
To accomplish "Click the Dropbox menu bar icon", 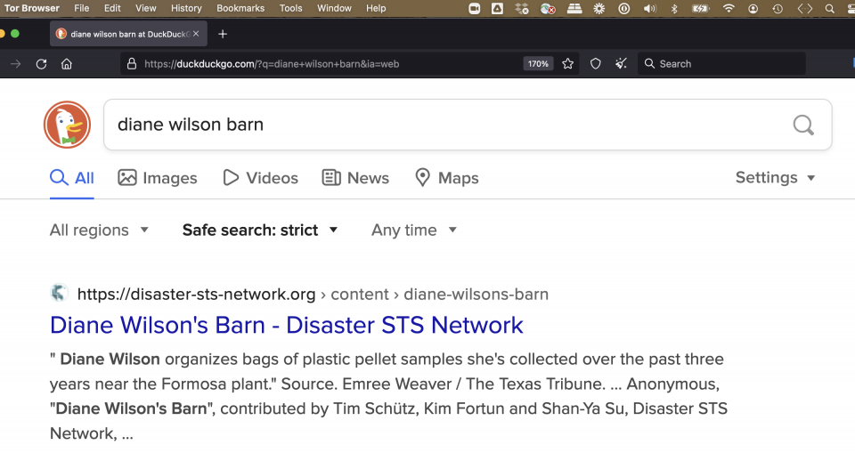I will (x=522, y=8).
